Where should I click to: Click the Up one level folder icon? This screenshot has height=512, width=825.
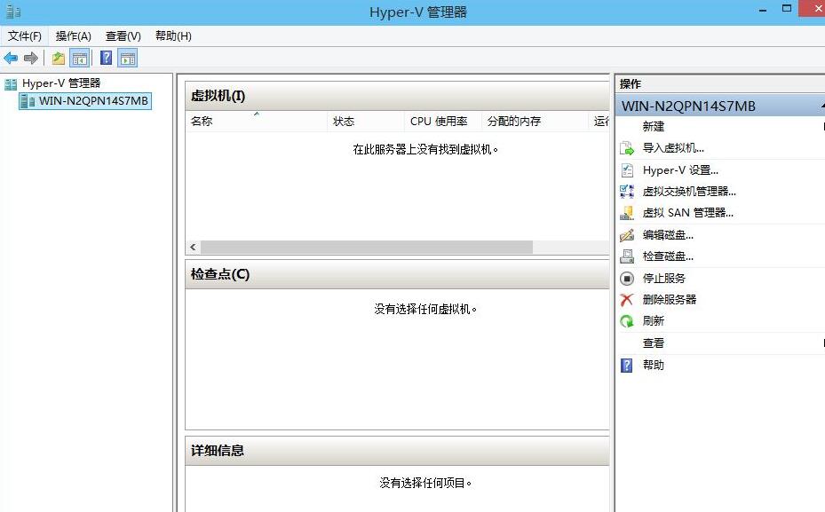pyautogui.click(x=59, y=58)
